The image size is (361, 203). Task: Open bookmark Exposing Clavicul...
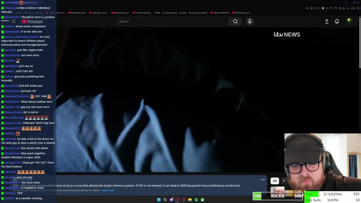coord(120,13)
